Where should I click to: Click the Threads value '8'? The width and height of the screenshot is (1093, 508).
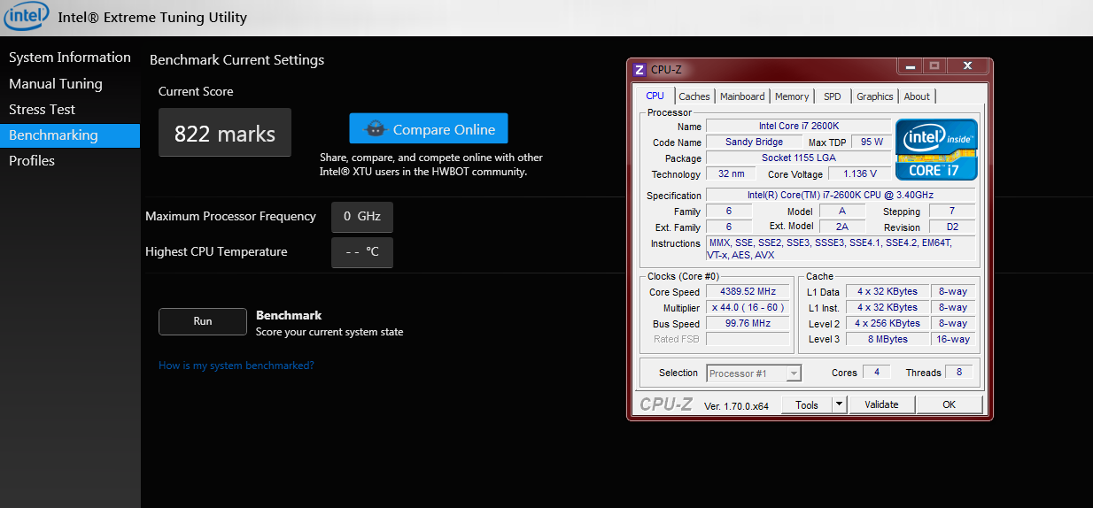tap(959, 373)
